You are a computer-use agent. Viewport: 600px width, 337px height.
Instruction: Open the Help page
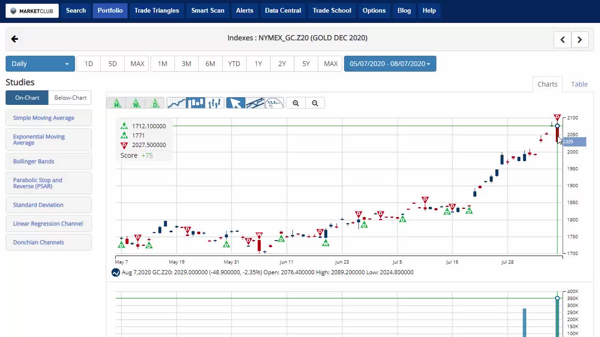point(429,10)
